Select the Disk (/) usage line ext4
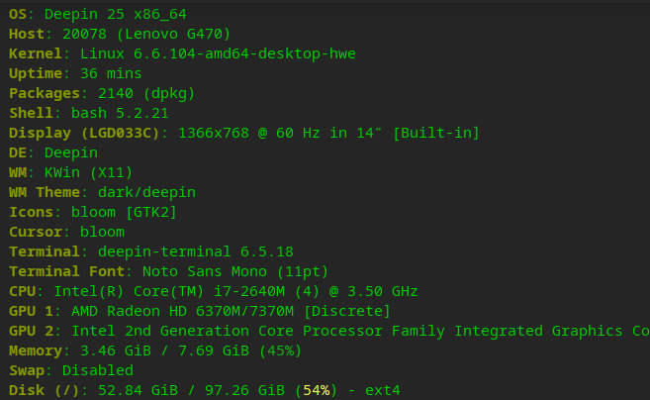 (x=205, y=390)
